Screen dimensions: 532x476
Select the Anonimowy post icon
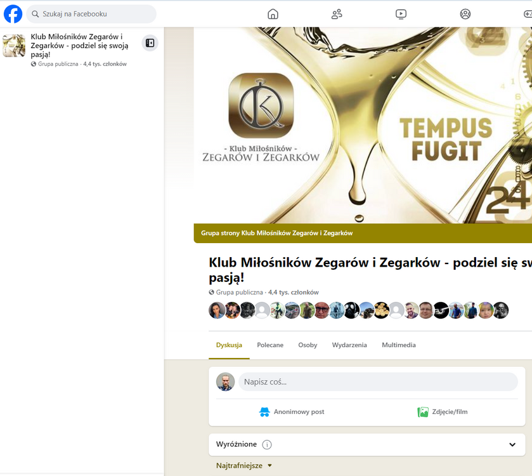[266, 411]
